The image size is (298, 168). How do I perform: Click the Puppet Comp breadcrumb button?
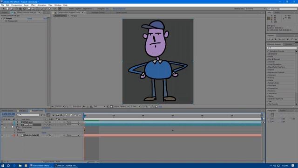[x=60, y=16]
